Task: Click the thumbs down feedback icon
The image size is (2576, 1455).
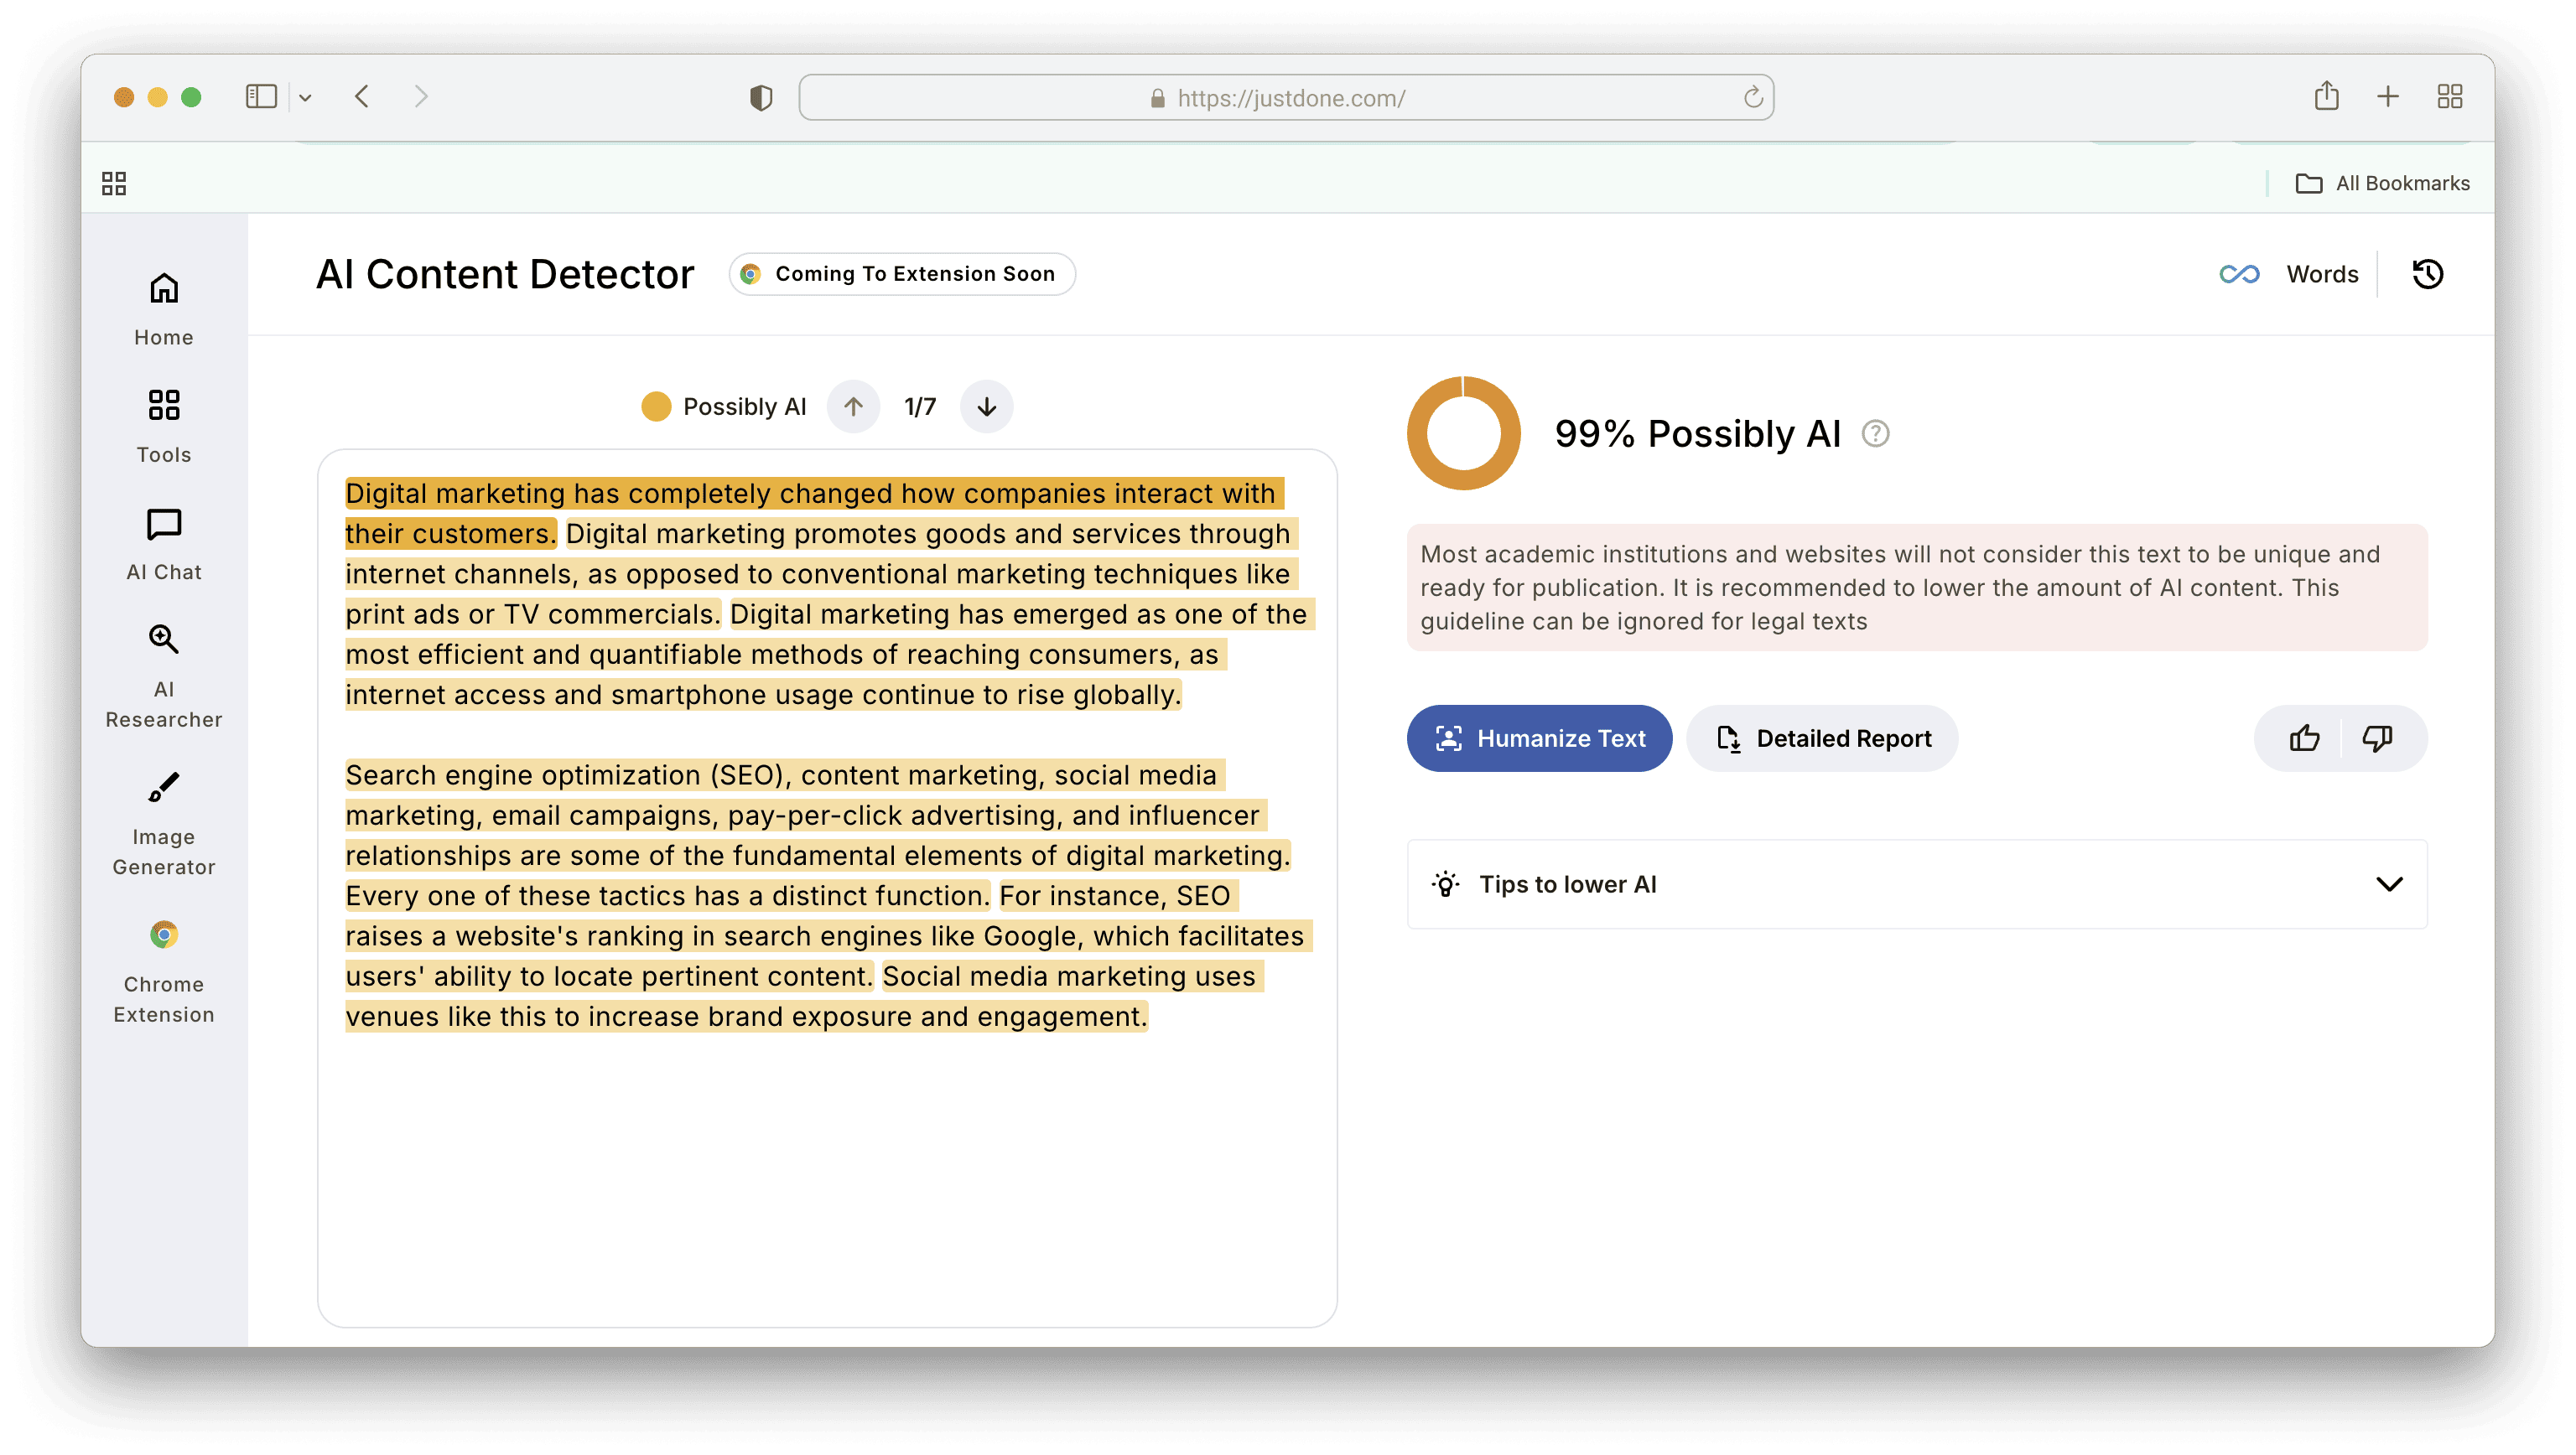Action: coord(2377,738)
